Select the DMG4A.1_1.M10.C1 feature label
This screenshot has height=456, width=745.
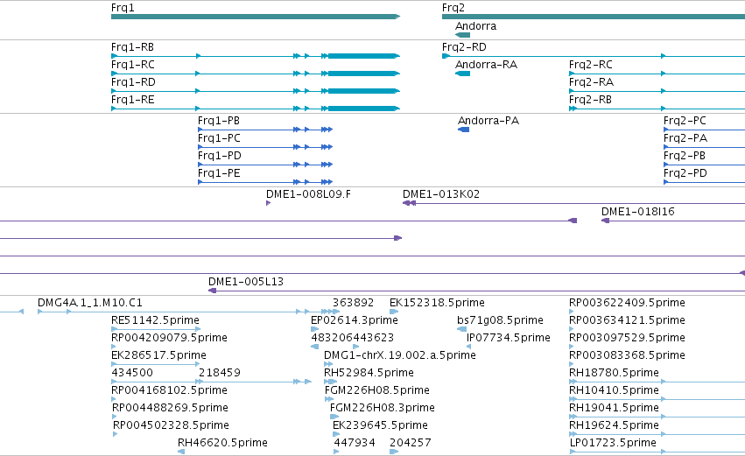coord(90,303)
